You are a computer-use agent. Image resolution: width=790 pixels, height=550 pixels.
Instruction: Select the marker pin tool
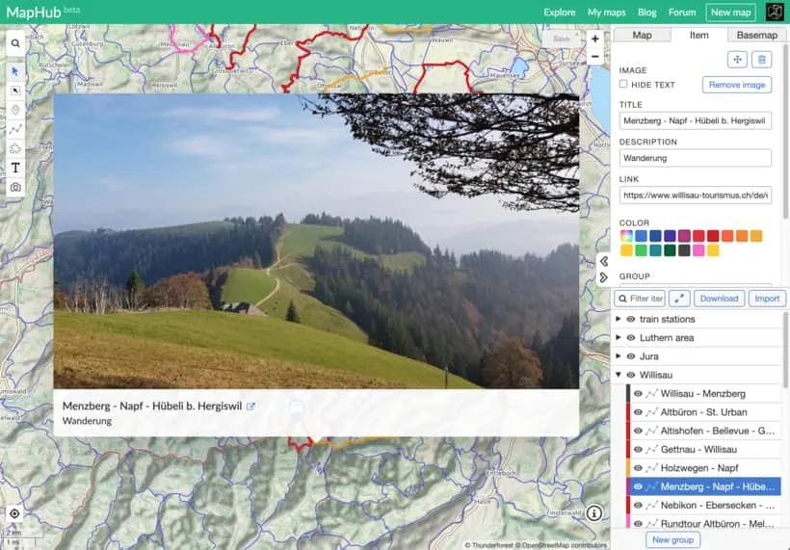click(x=15, y=110)
